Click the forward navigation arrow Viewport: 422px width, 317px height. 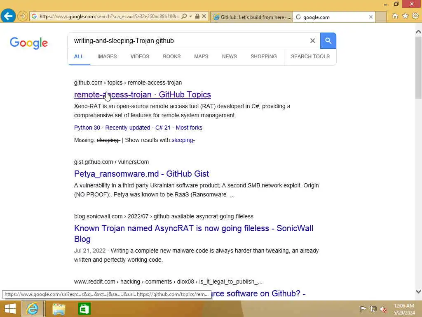(x=23, y=16)
